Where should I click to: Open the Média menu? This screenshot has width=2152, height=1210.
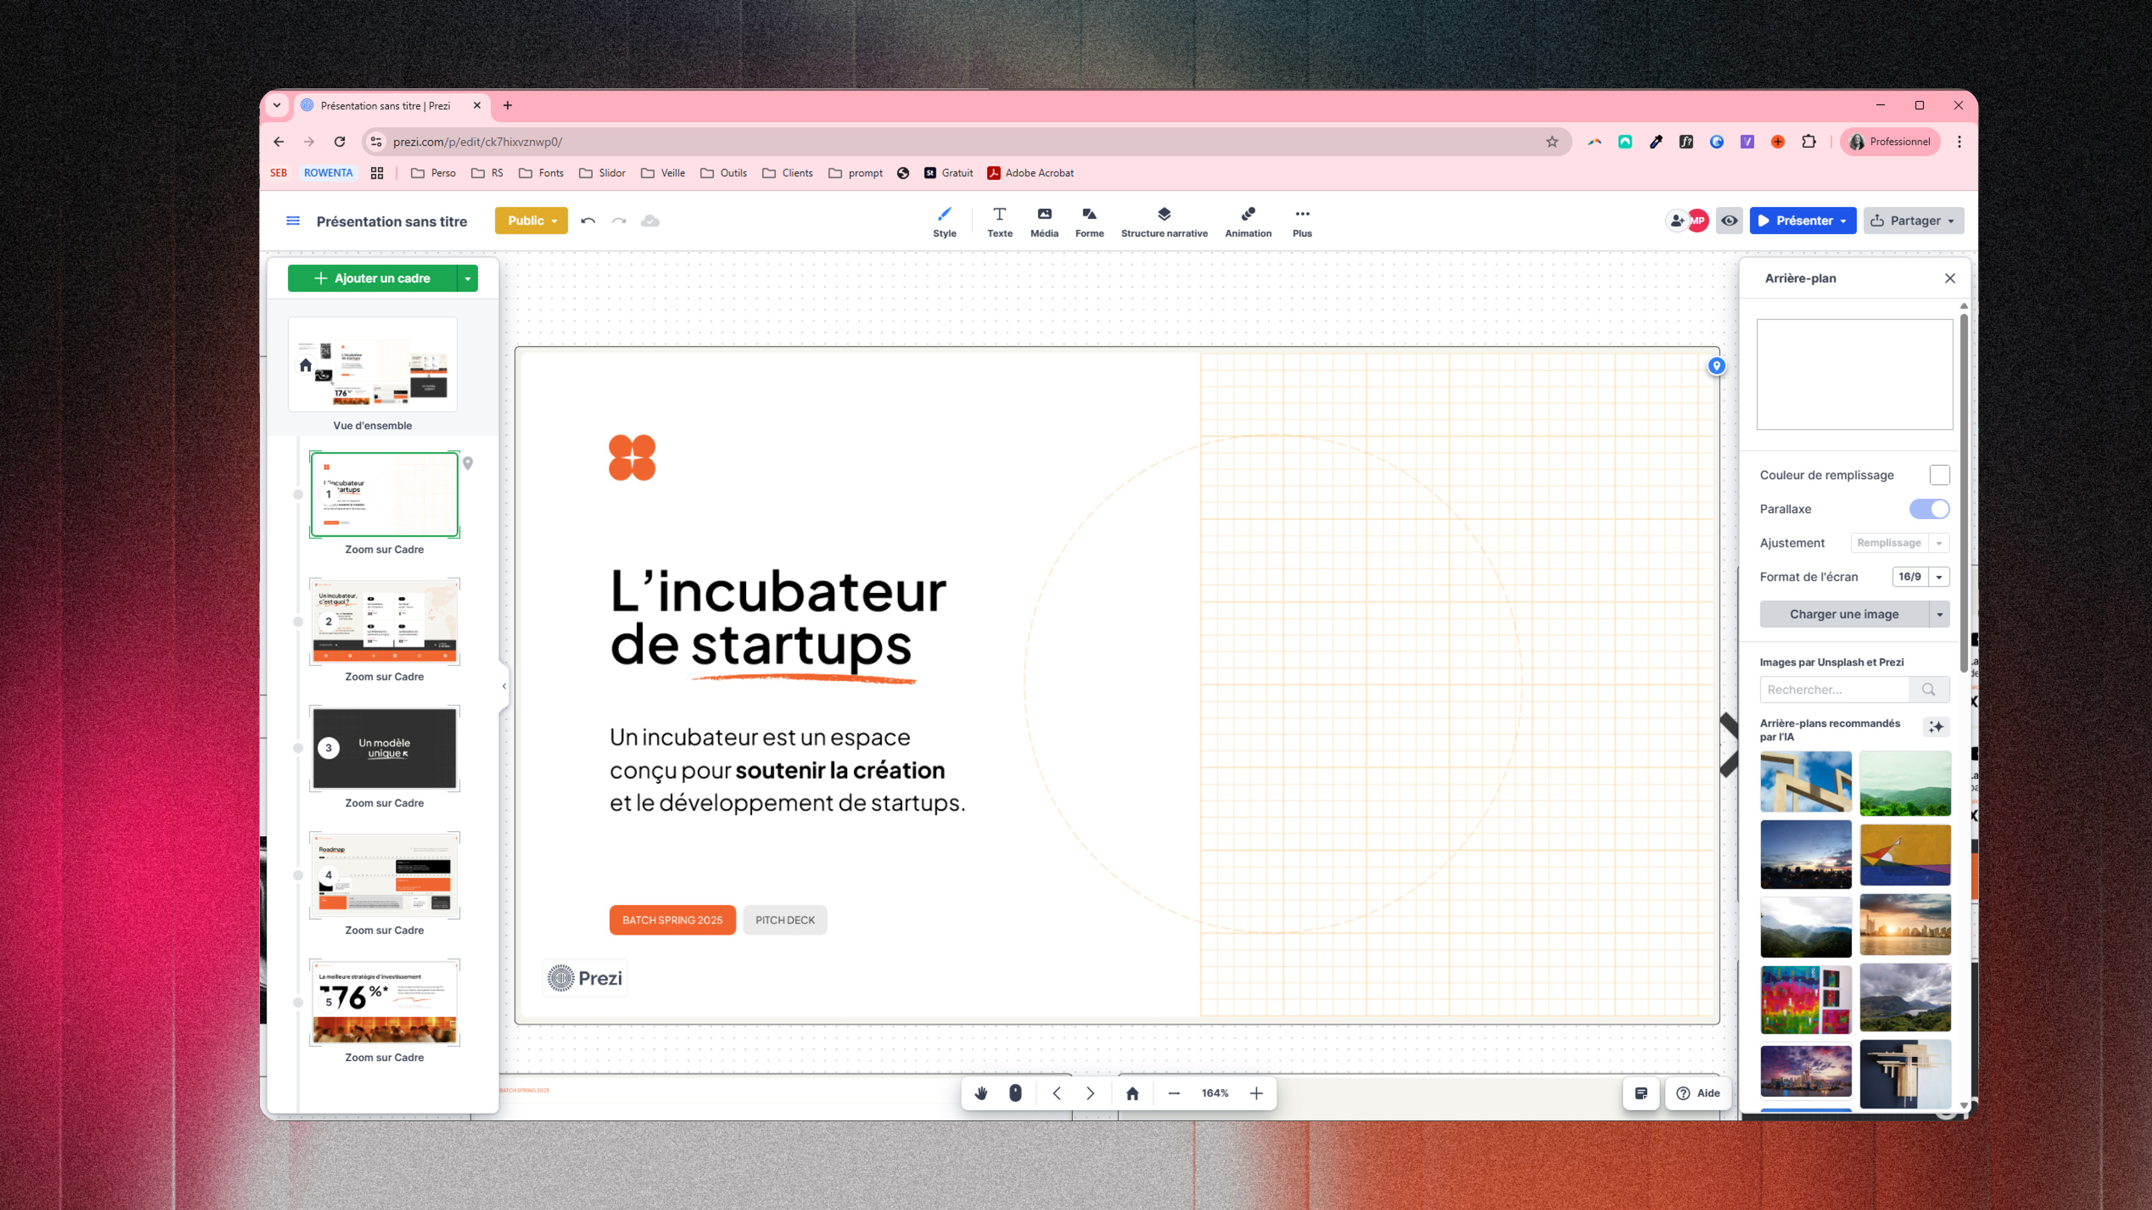[x=1045, y=221]
